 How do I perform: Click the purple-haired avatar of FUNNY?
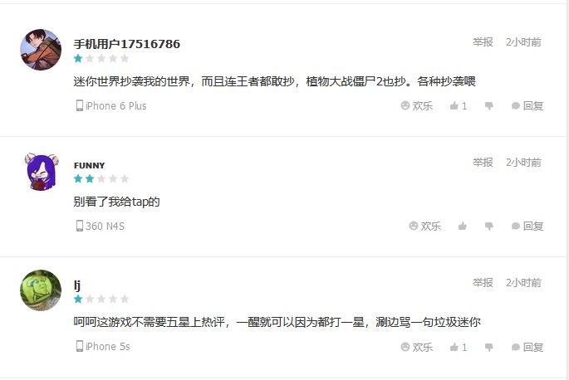click(x=41, y=171)
